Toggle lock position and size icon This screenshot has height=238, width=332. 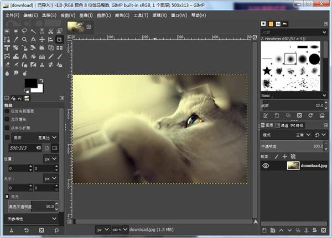[x=285, y=156]
